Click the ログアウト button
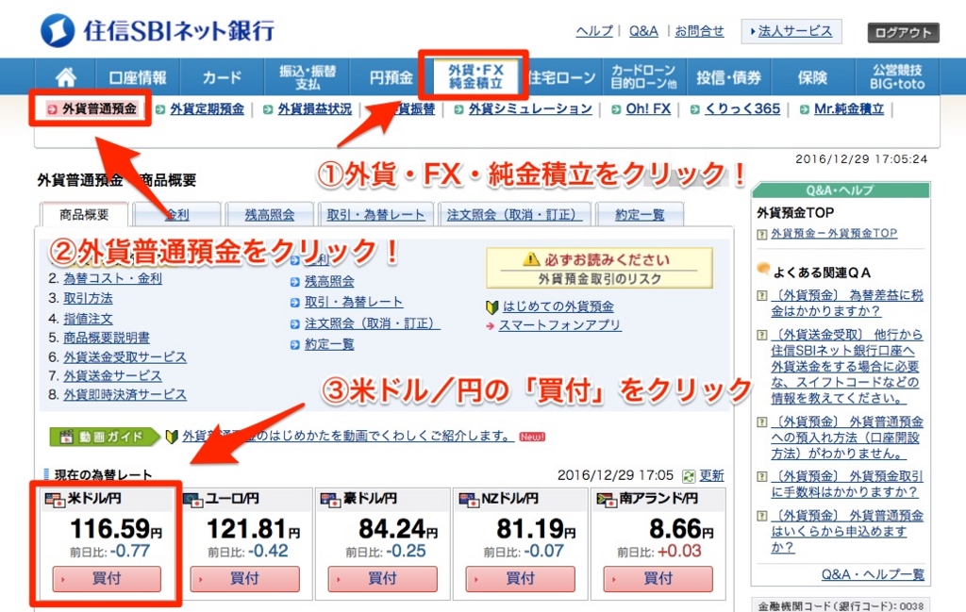 pos(903,33)
